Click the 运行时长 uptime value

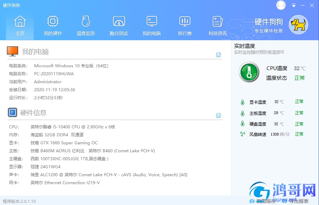pos(48,98)
